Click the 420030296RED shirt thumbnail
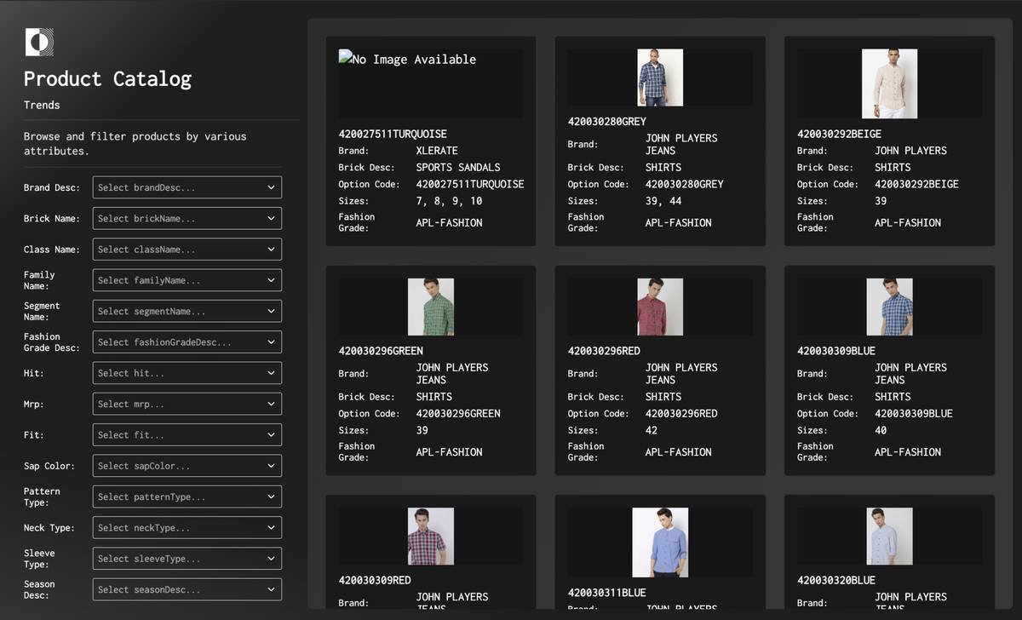 (x=660, y=307)
